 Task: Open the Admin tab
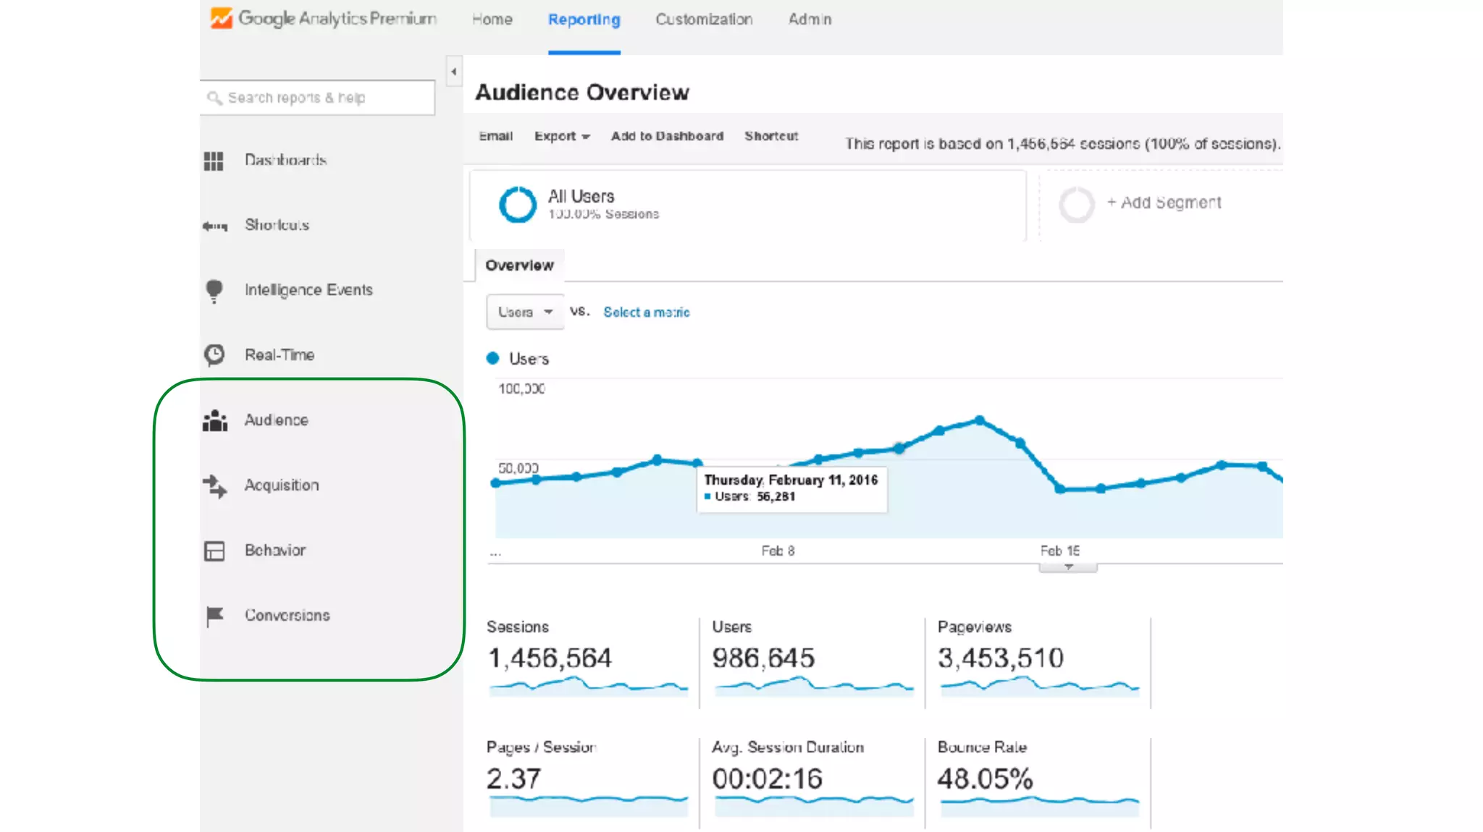pyautogui.click(x=810, y=20)
